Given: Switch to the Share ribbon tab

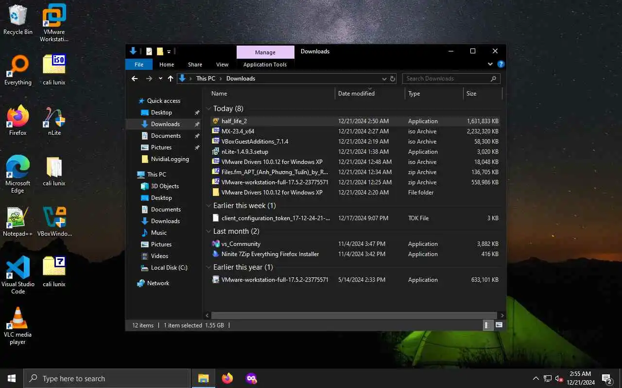Looking at the screenshot, I should click(195, 65).
